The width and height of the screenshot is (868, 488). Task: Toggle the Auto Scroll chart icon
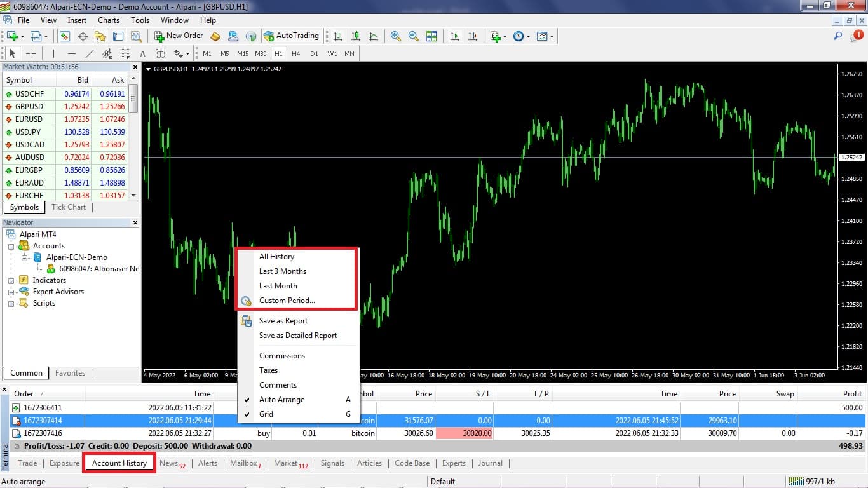pos(455,36)
